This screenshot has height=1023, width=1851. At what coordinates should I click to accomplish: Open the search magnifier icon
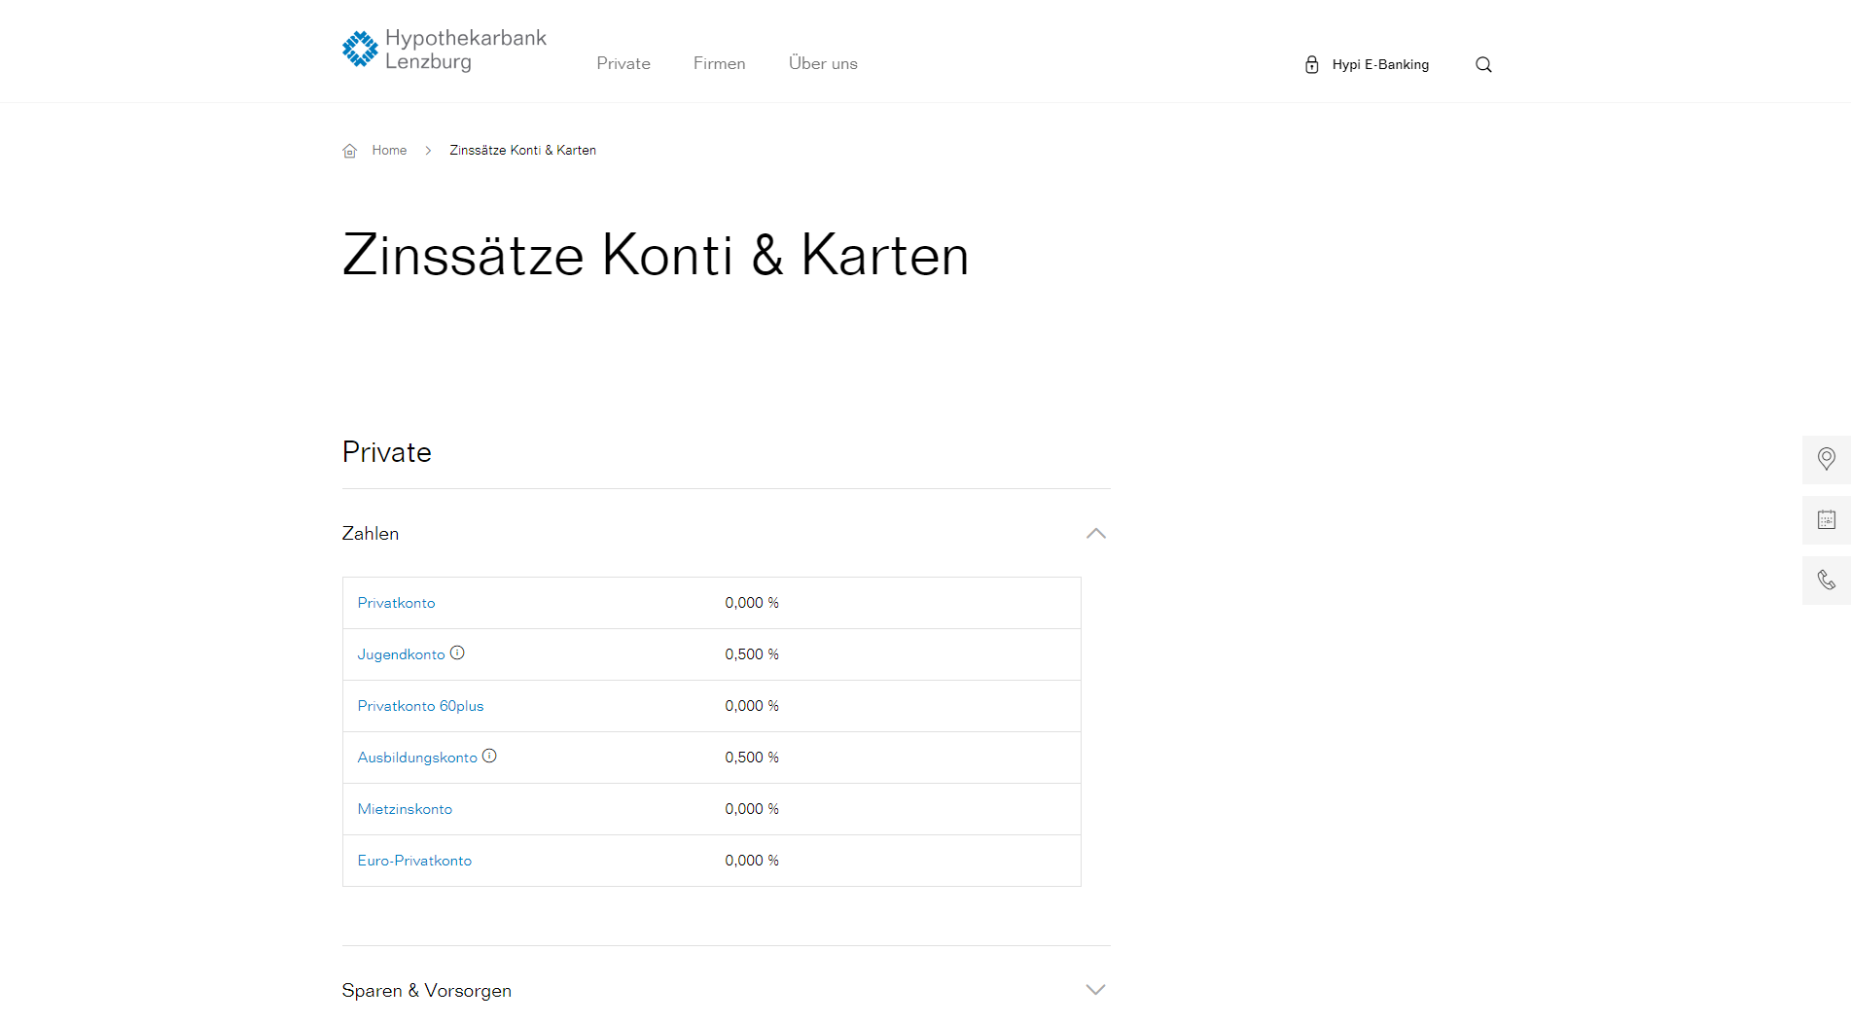point(1483,65)
